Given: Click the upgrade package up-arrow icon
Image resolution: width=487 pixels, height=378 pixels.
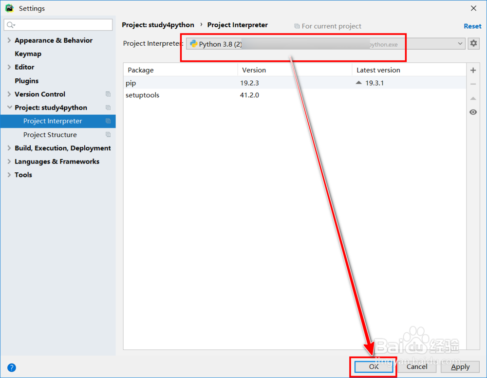Looking at the screenshot, I should [473, 98].
